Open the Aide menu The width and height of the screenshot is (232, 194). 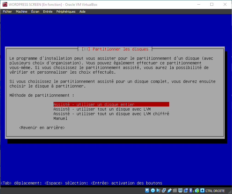[82, 12]
